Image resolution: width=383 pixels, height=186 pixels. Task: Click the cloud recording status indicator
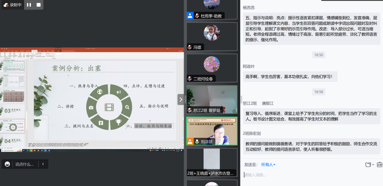pyautogui.click(x=13, y=5)
